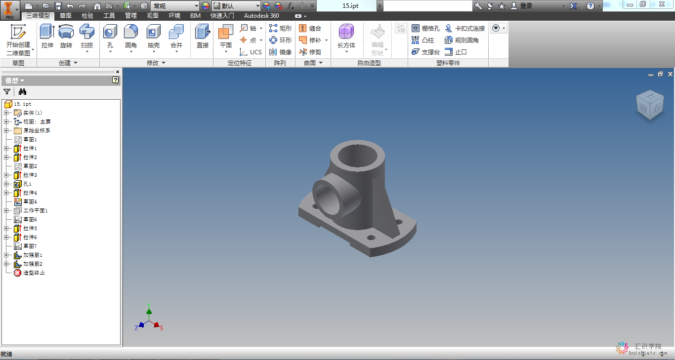Viewport: 675px width, 360px height.
Task: Expand the 实体(1) solid bodies node
Action: [x=6, y=113]
